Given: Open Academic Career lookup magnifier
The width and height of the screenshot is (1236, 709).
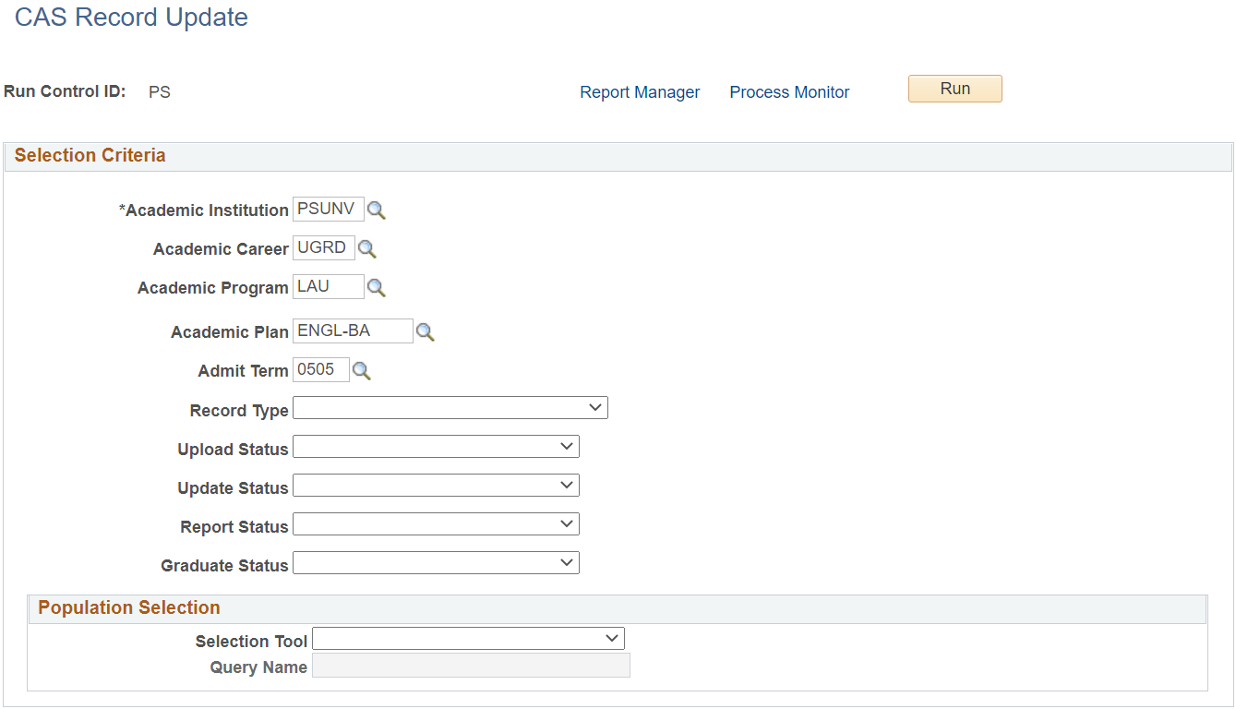Looking at the screenshot, I should 367,249.
